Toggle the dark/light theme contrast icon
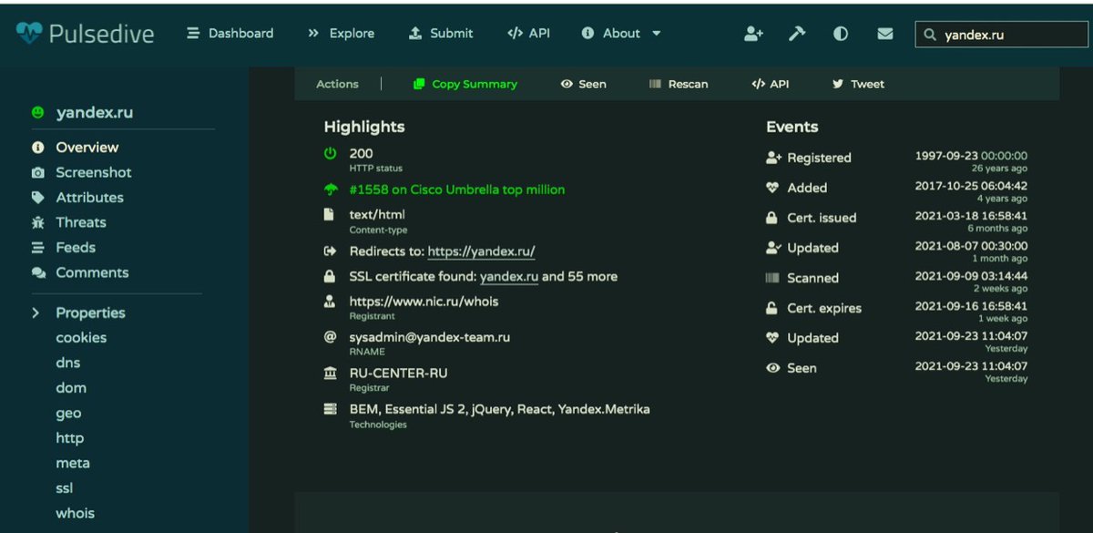This screenshot has width=1093, height=533. point(841,34)
